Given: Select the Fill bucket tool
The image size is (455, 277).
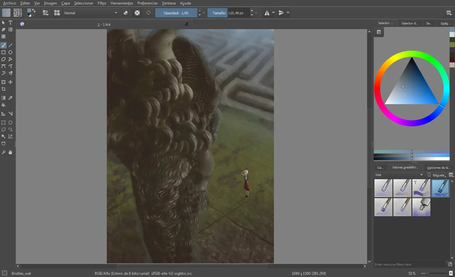Looking at the screenshot, I should tap(4, 105).
